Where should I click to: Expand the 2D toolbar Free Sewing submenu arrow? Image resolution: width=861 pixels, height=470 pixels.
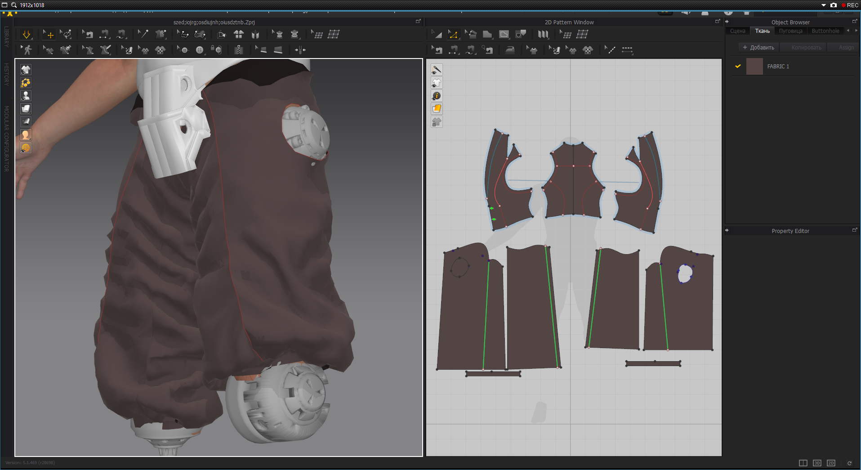coord(475,54)
